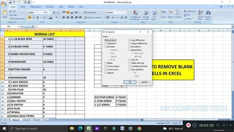This screenshot has height=132, width=234.
Task: Open the font size dropdown
Action: point(50,12)
